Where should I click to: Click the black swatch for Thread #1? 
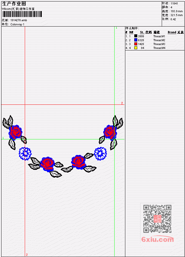click(136, 36)
